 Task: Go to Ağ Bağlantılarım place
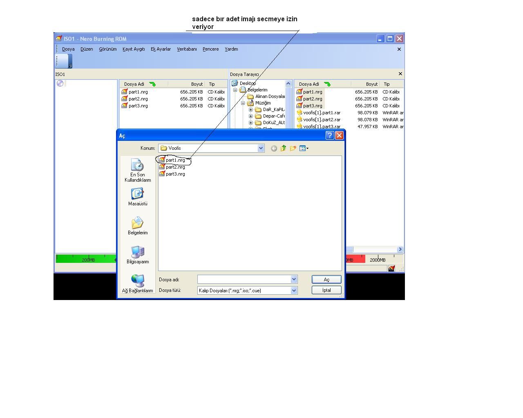pos(138,284)
